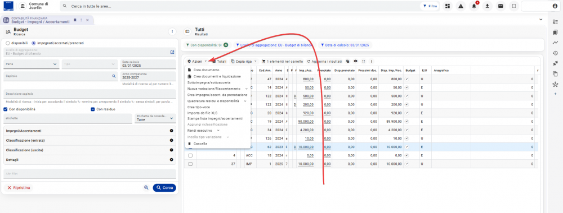Viewport: 563px width, 213px height.
Task: Toggle fullscreen from the top bar
Action: [x=513, y=6]
